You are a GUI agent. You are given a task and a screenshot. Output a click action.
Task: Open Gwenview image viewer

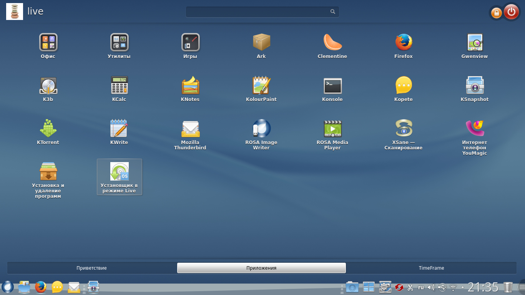click(475, 42)
